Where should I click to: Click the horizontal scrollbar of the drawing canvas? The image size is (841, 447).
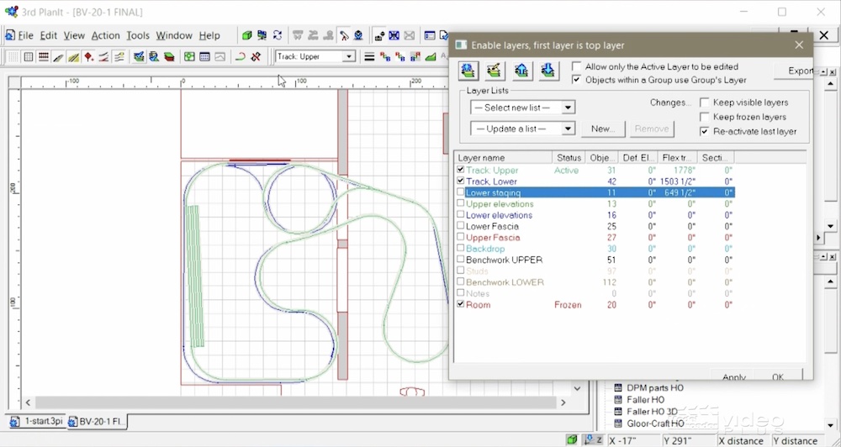(x=295, y=402)
